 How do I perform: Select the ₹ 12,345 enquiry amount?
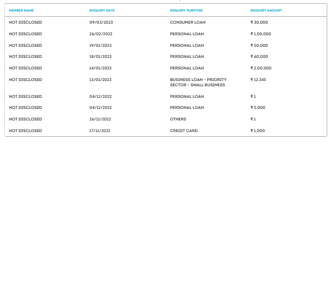click(x=258, y=80)
